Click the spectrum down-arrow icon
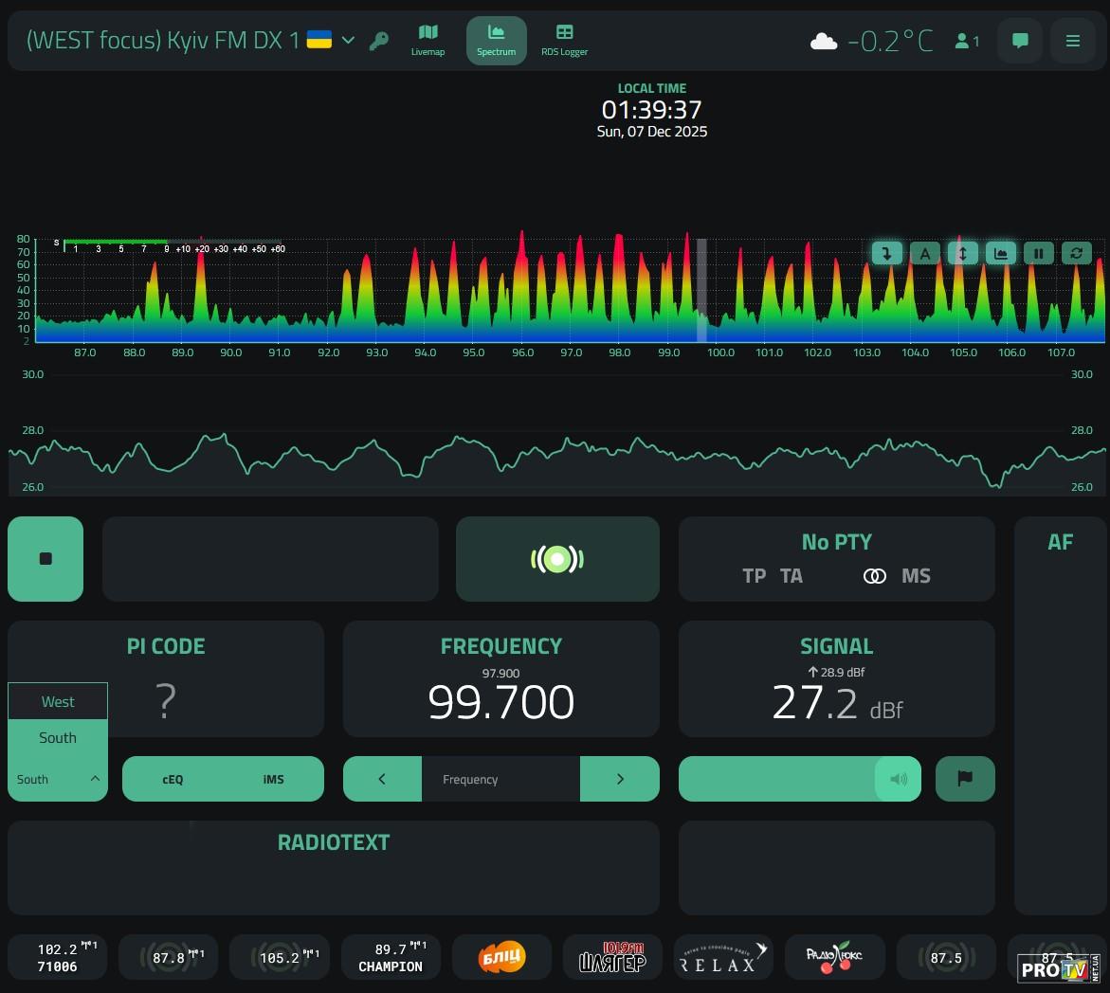 pyautogui.click(x=886, y=253)
